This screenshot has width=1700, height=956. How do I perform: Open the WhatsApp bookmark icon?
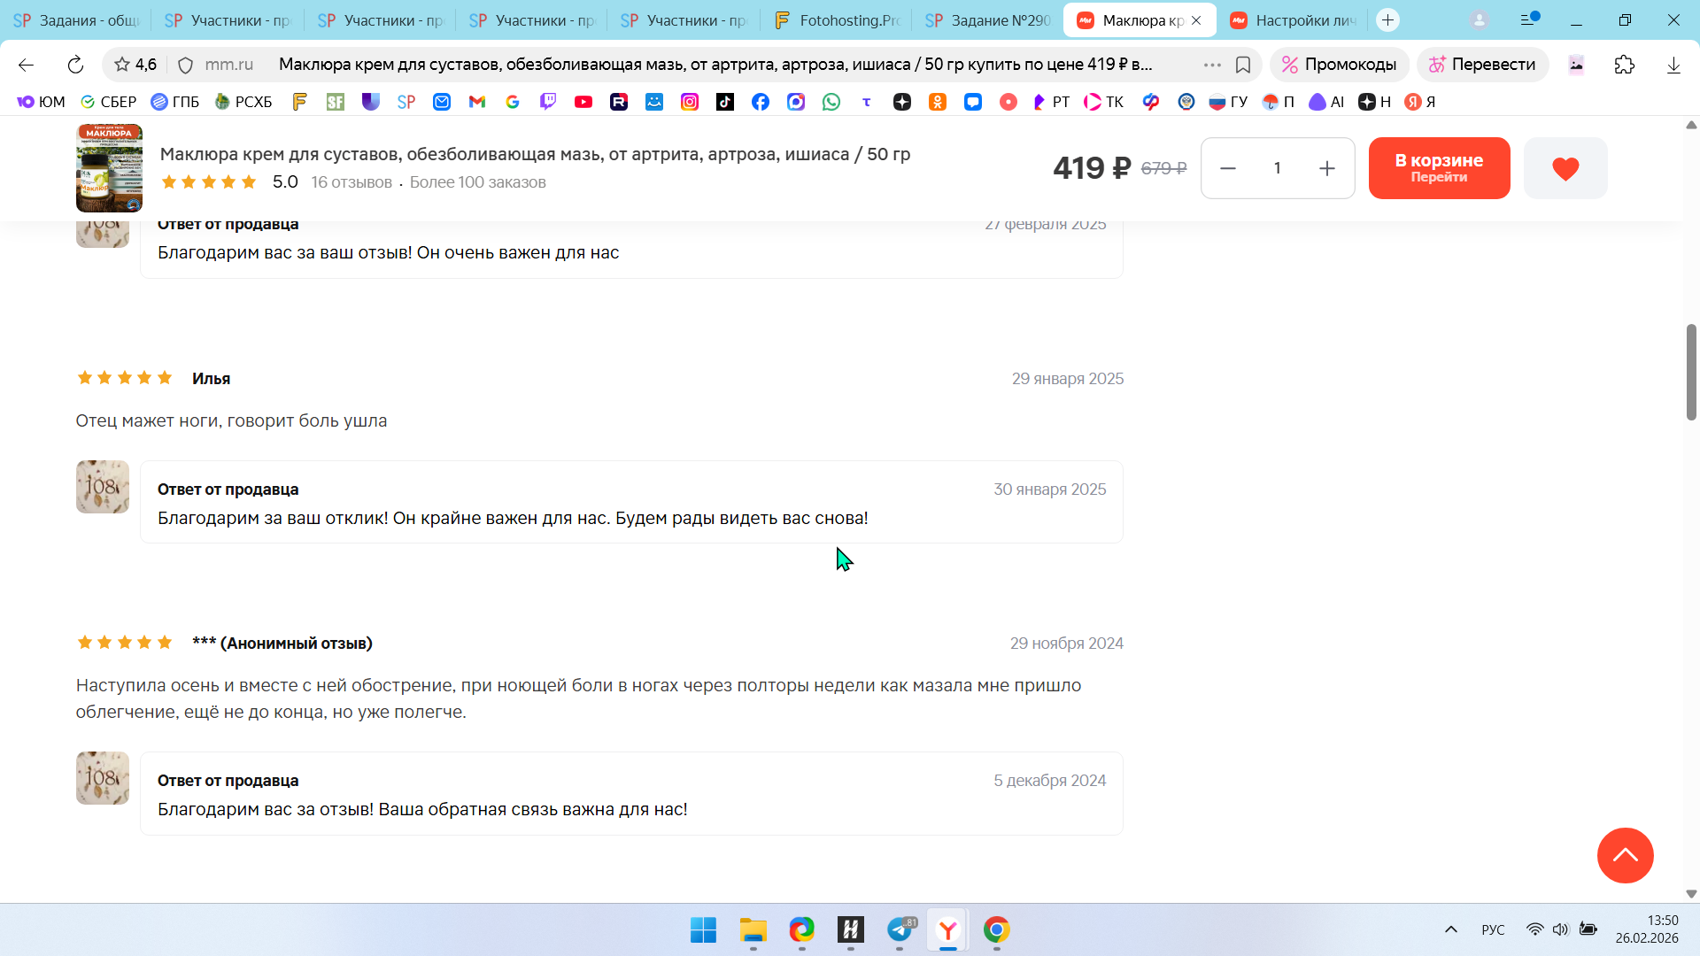pyautogui.click(x=831, y=102)
